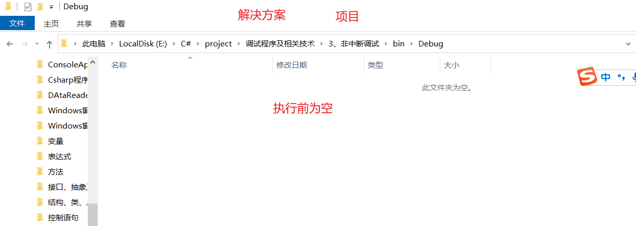The image size is (636, 226).
Task: Select DAtaReade folder in navigation pane
Action: point(68,95)
